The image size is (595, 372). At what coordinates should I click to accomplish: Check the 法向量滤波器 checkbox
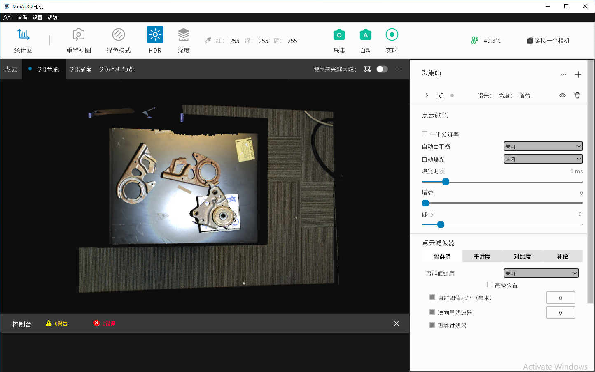point(432,312)
